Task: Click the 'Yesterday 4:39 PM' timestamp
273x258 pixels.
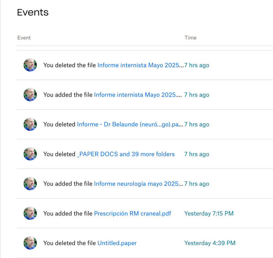Action: pyautogui.click(x=210, y=243)
